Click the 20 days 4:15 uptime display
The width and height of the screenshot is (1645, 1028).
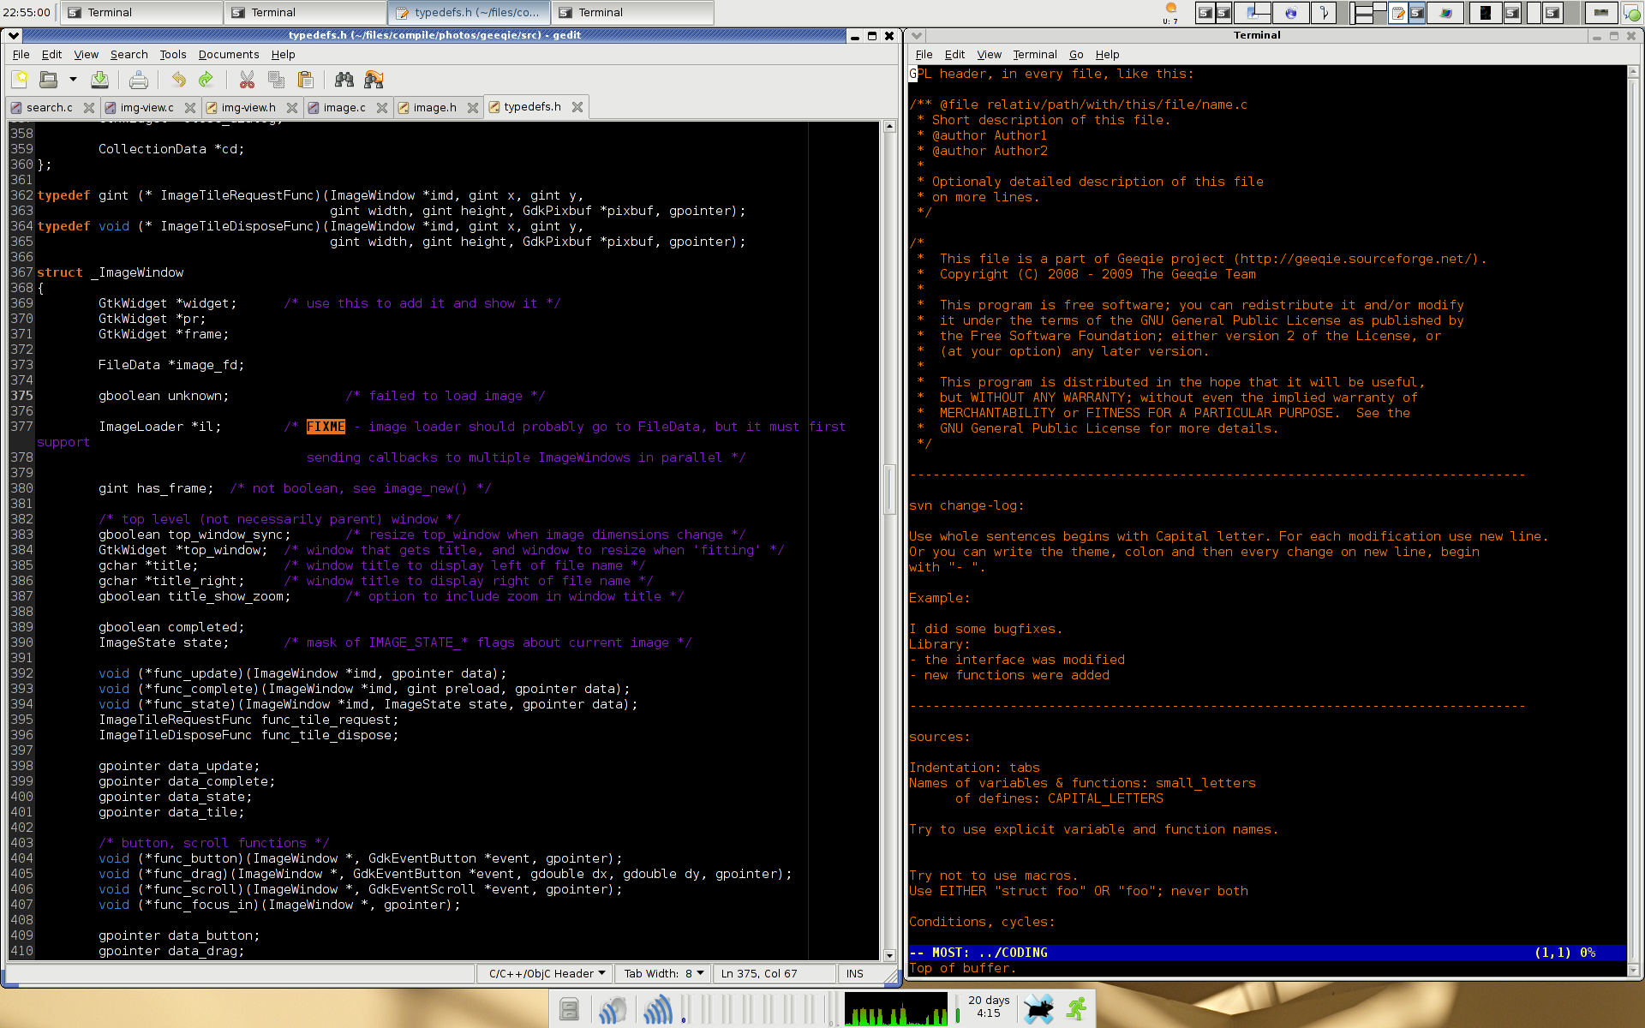[989, 1007]
